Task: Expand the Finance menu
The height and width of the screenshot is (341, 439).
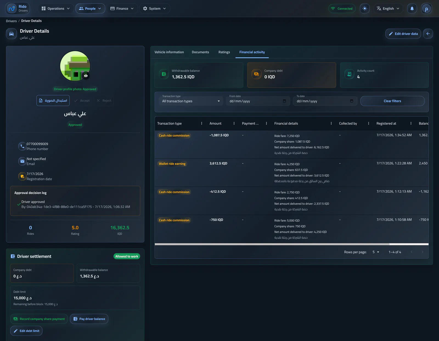Action: point(122,9)
